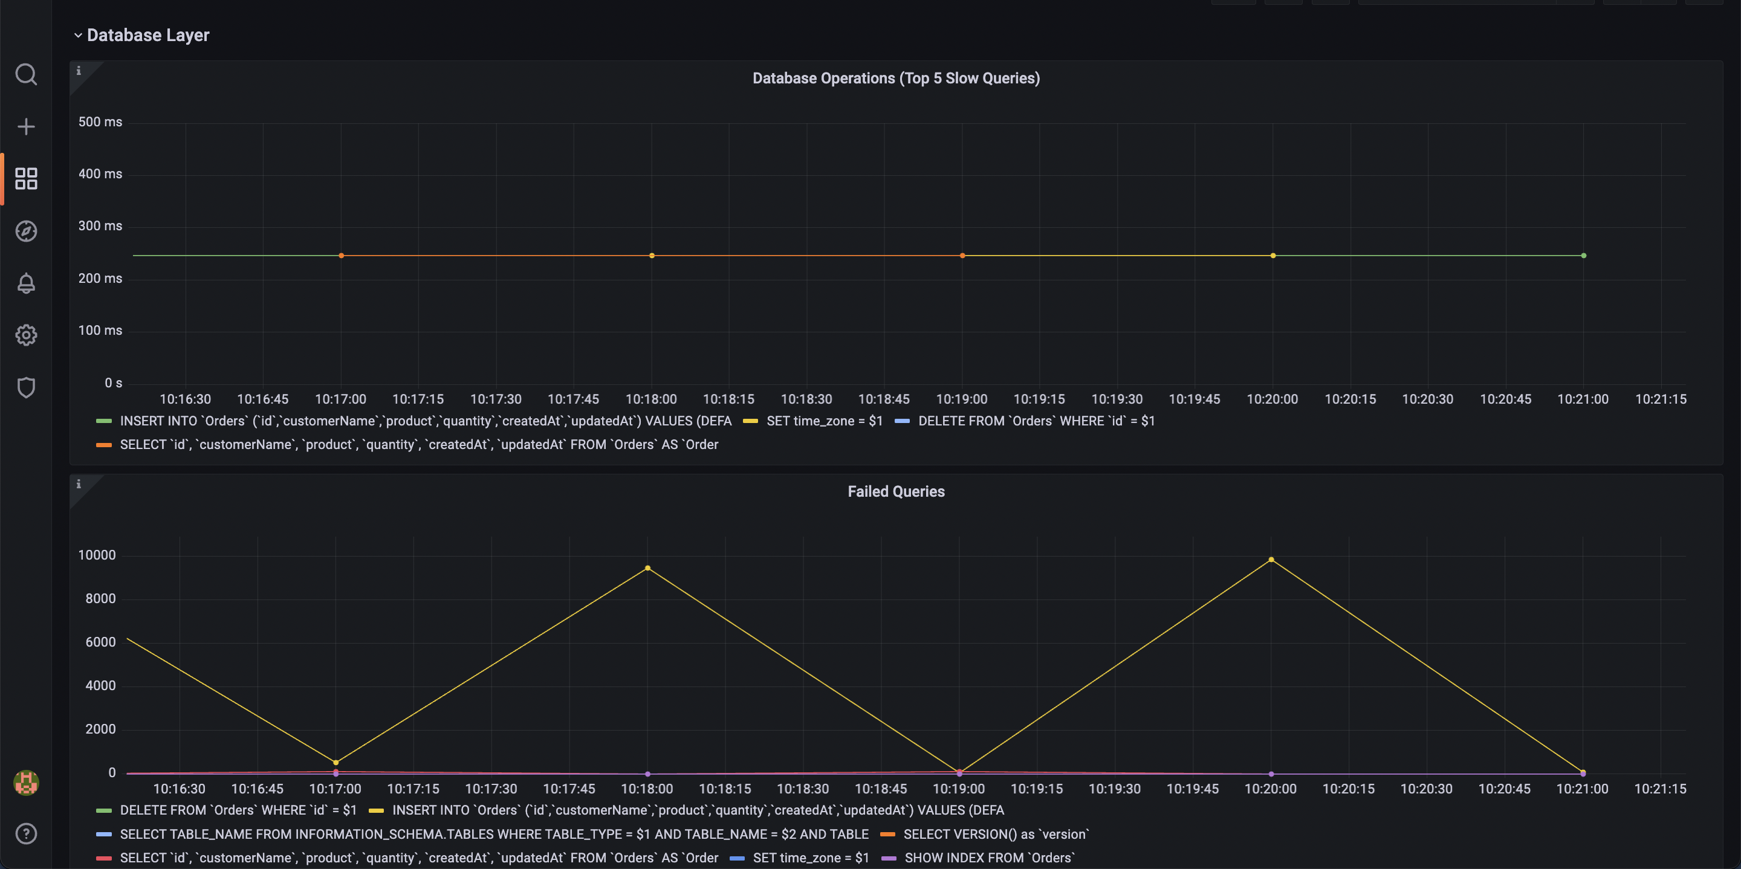Screen dimensions: 1741x869
Task: Collapse the Database Layer row chevron
Action: coord(78,35)
